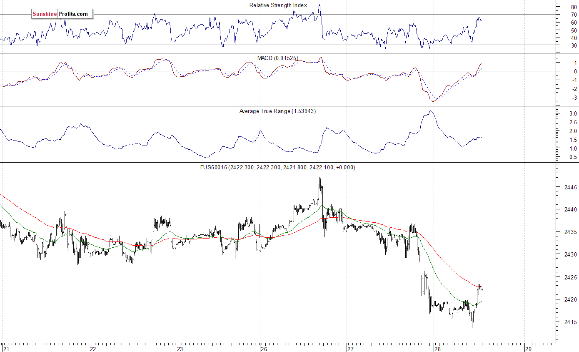
Task: Click the 2420 price axis value
Action: pyautogui.click(x=570, y=299)
